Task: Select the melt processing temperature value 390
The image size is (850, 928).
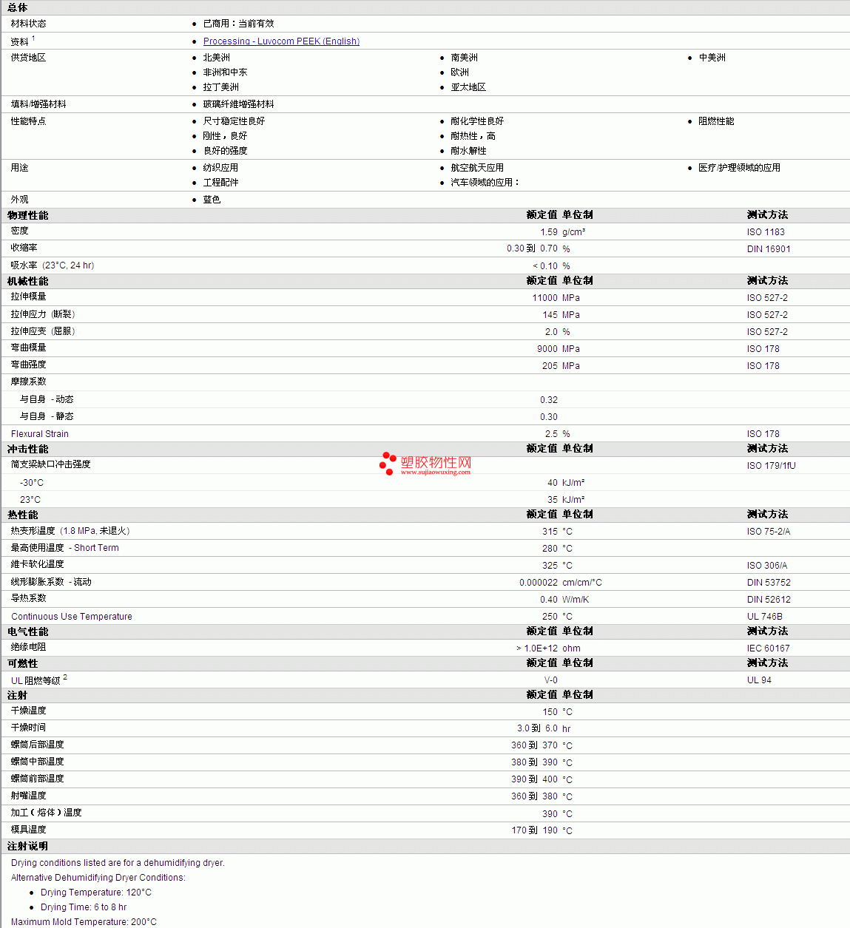Action: click(x=550, y=814)
